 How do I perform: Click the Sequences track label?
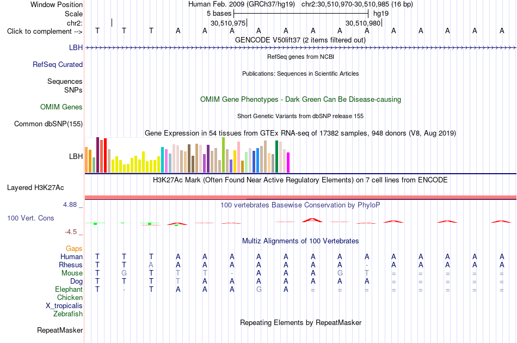pos(65,81)
